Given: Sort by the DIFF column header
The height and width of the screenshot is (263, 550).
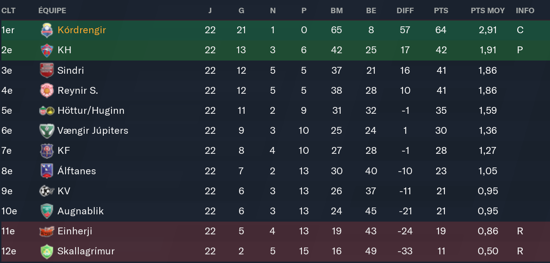Looking at the screenshot, I should coord(405,10).
